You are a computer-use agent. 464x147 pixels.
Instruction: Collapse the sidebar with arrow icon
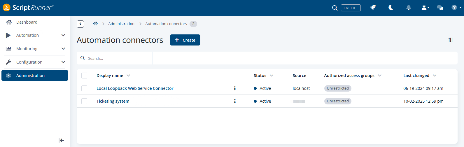click(x=61, y=140)
